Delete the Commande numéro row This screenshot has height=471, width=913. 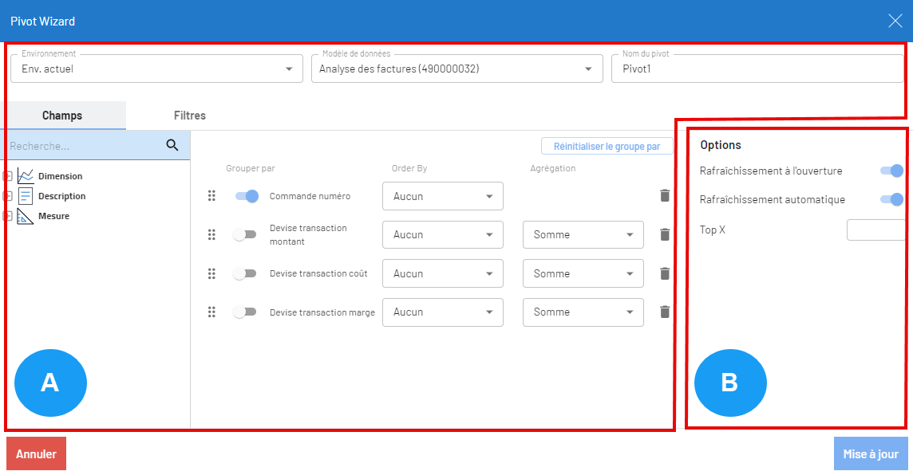tap(664, 196)
